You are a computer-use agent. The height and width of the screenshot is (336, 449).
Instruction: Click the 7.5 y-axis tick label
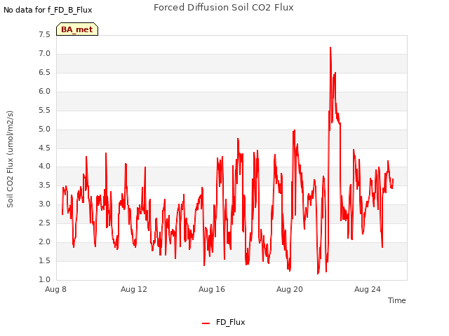point(44,35)
